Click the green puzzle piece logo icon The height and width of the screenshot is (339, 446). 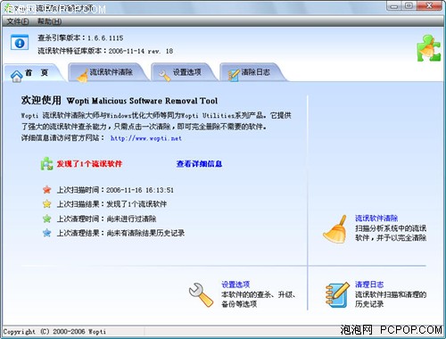(x=428, y=48)
